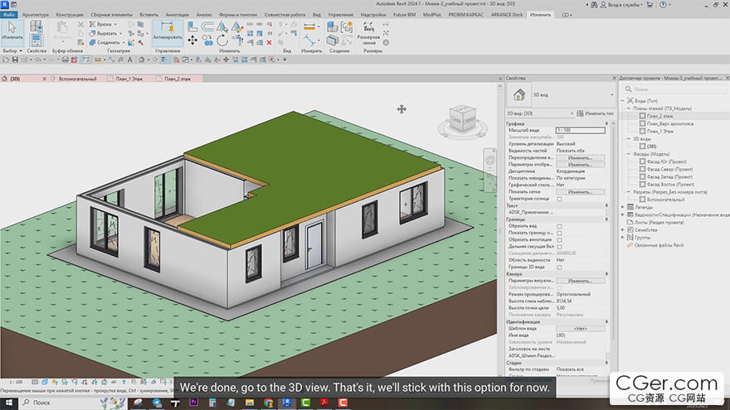This screenshot has width=730, height=410.
Task: Expand the Легенды node in the project browser
Action: (623, 206)
